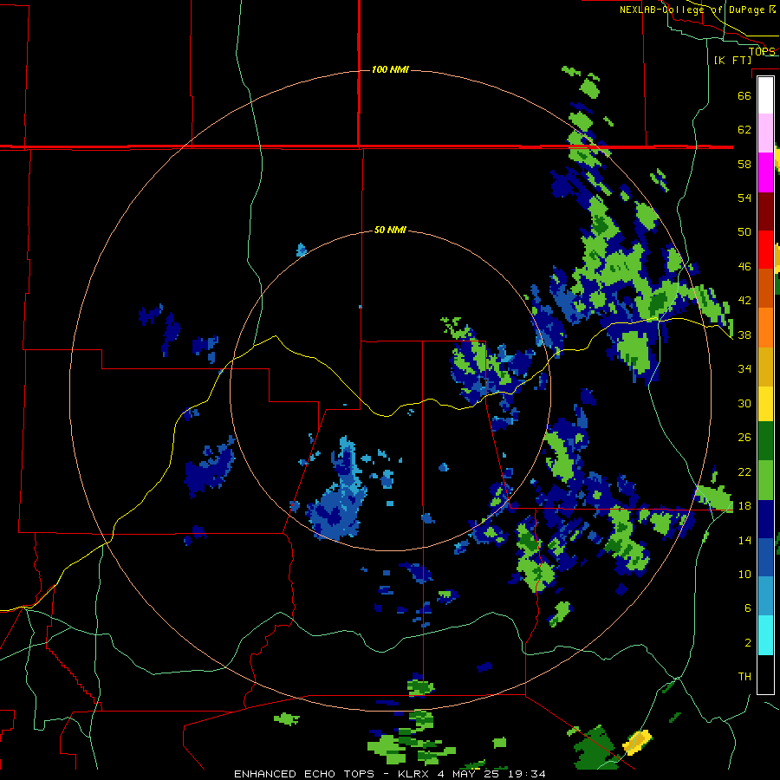
Task: Click the "34" value on the scale
Action: [x=744, y=369]
